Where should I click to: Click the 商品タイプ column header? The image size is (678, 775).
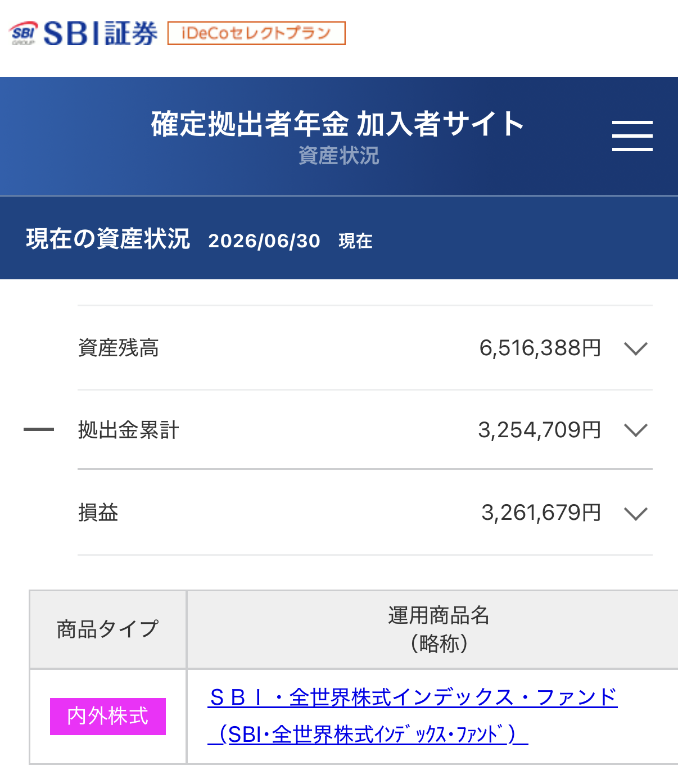[108, 629]
